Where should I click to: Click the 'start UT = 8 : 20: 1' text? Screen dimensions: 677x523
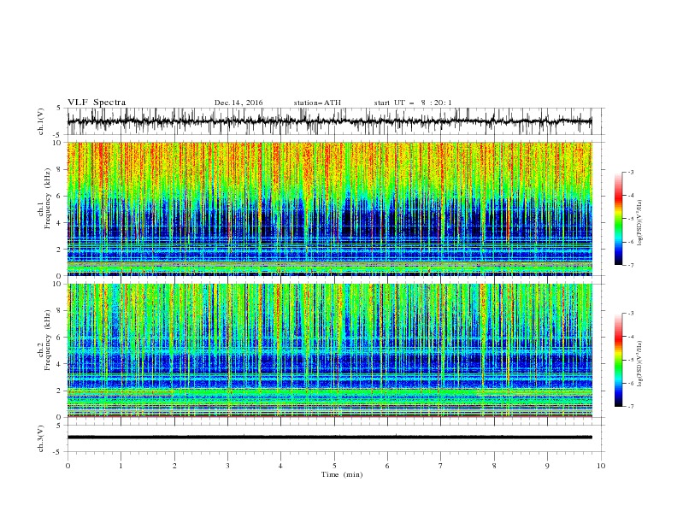click(413, 103)
